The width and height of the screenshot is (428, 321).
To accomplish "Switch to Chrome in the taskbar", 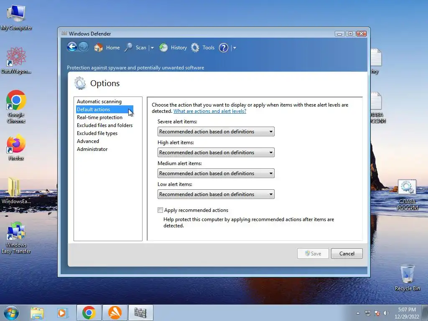I will (89, 313).
